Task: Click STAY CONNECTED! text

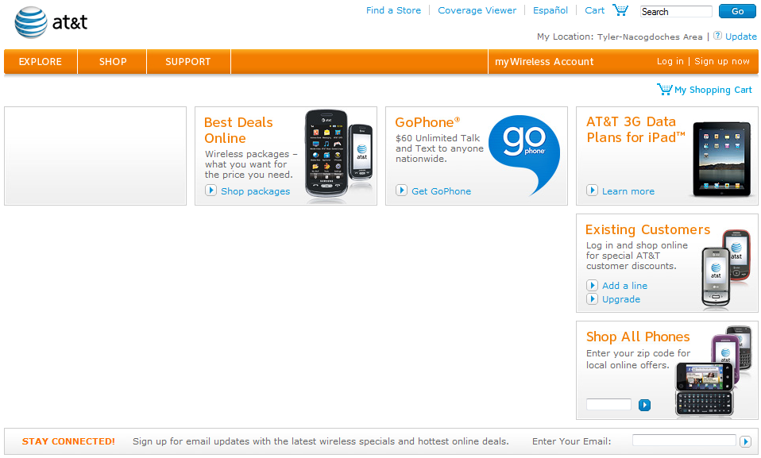Action: [x=68, y=441]
